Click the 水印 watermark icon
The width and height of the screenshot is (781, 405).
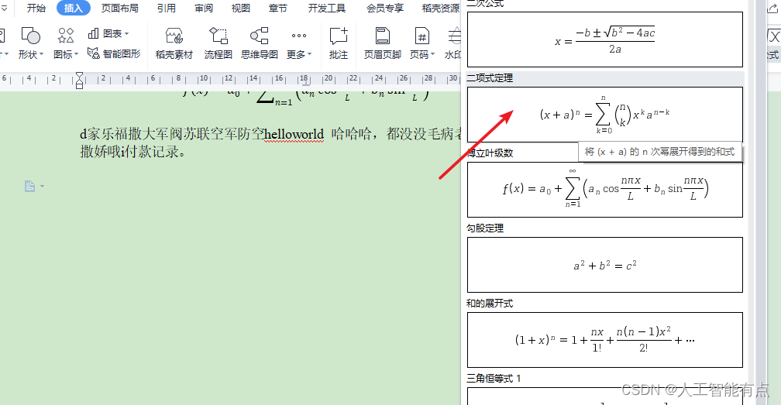point(454,36)
